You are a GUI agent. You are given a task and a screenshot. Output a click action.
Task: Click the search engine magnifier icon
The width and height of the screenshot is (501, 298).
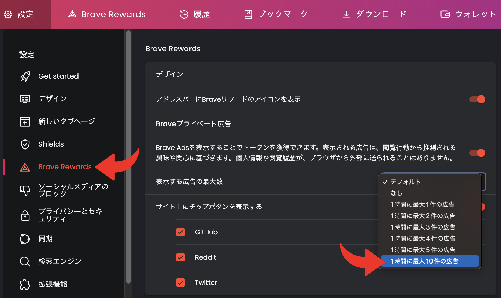coord(25,261)
